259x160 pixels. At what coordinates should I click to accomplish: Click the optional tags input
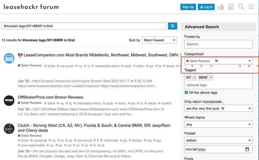197,85
